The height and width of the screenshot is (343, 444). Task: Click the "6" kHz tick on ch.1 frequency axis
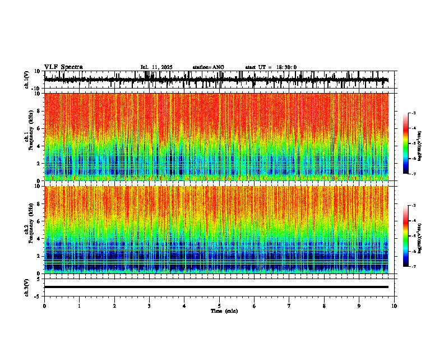coord(39,129)
